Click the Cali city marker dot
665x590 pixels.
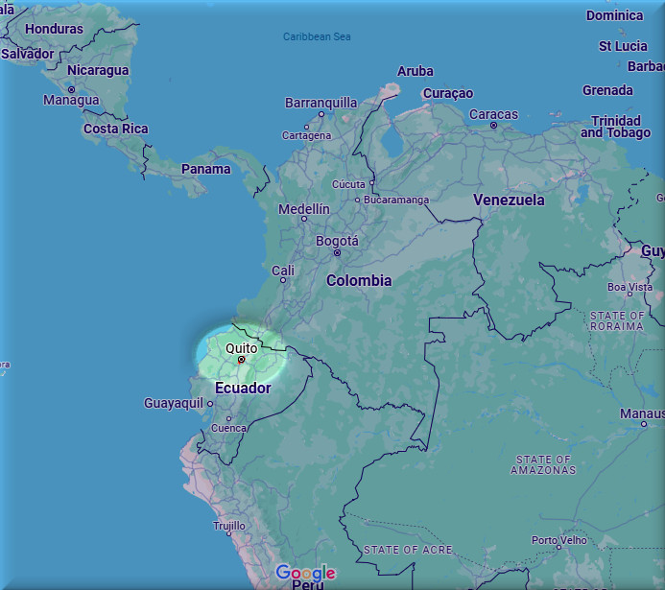[283, 281]
